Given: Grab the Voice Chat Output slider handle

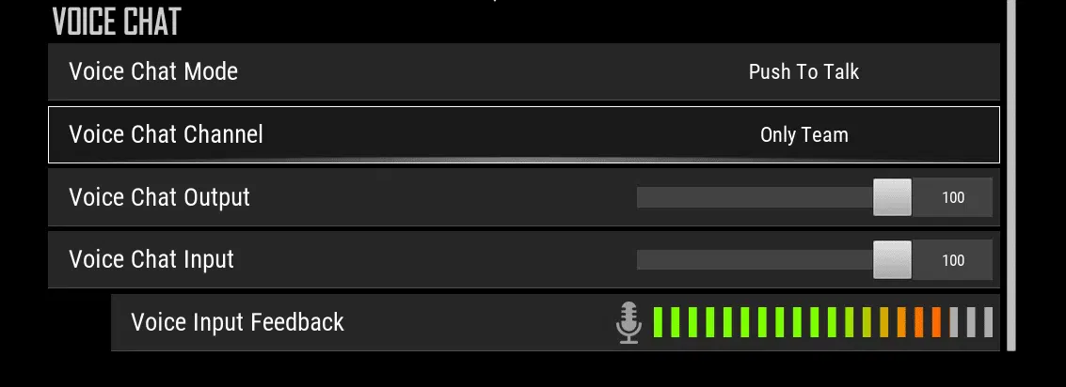Looking at the screenshot, I should [892, 197].
